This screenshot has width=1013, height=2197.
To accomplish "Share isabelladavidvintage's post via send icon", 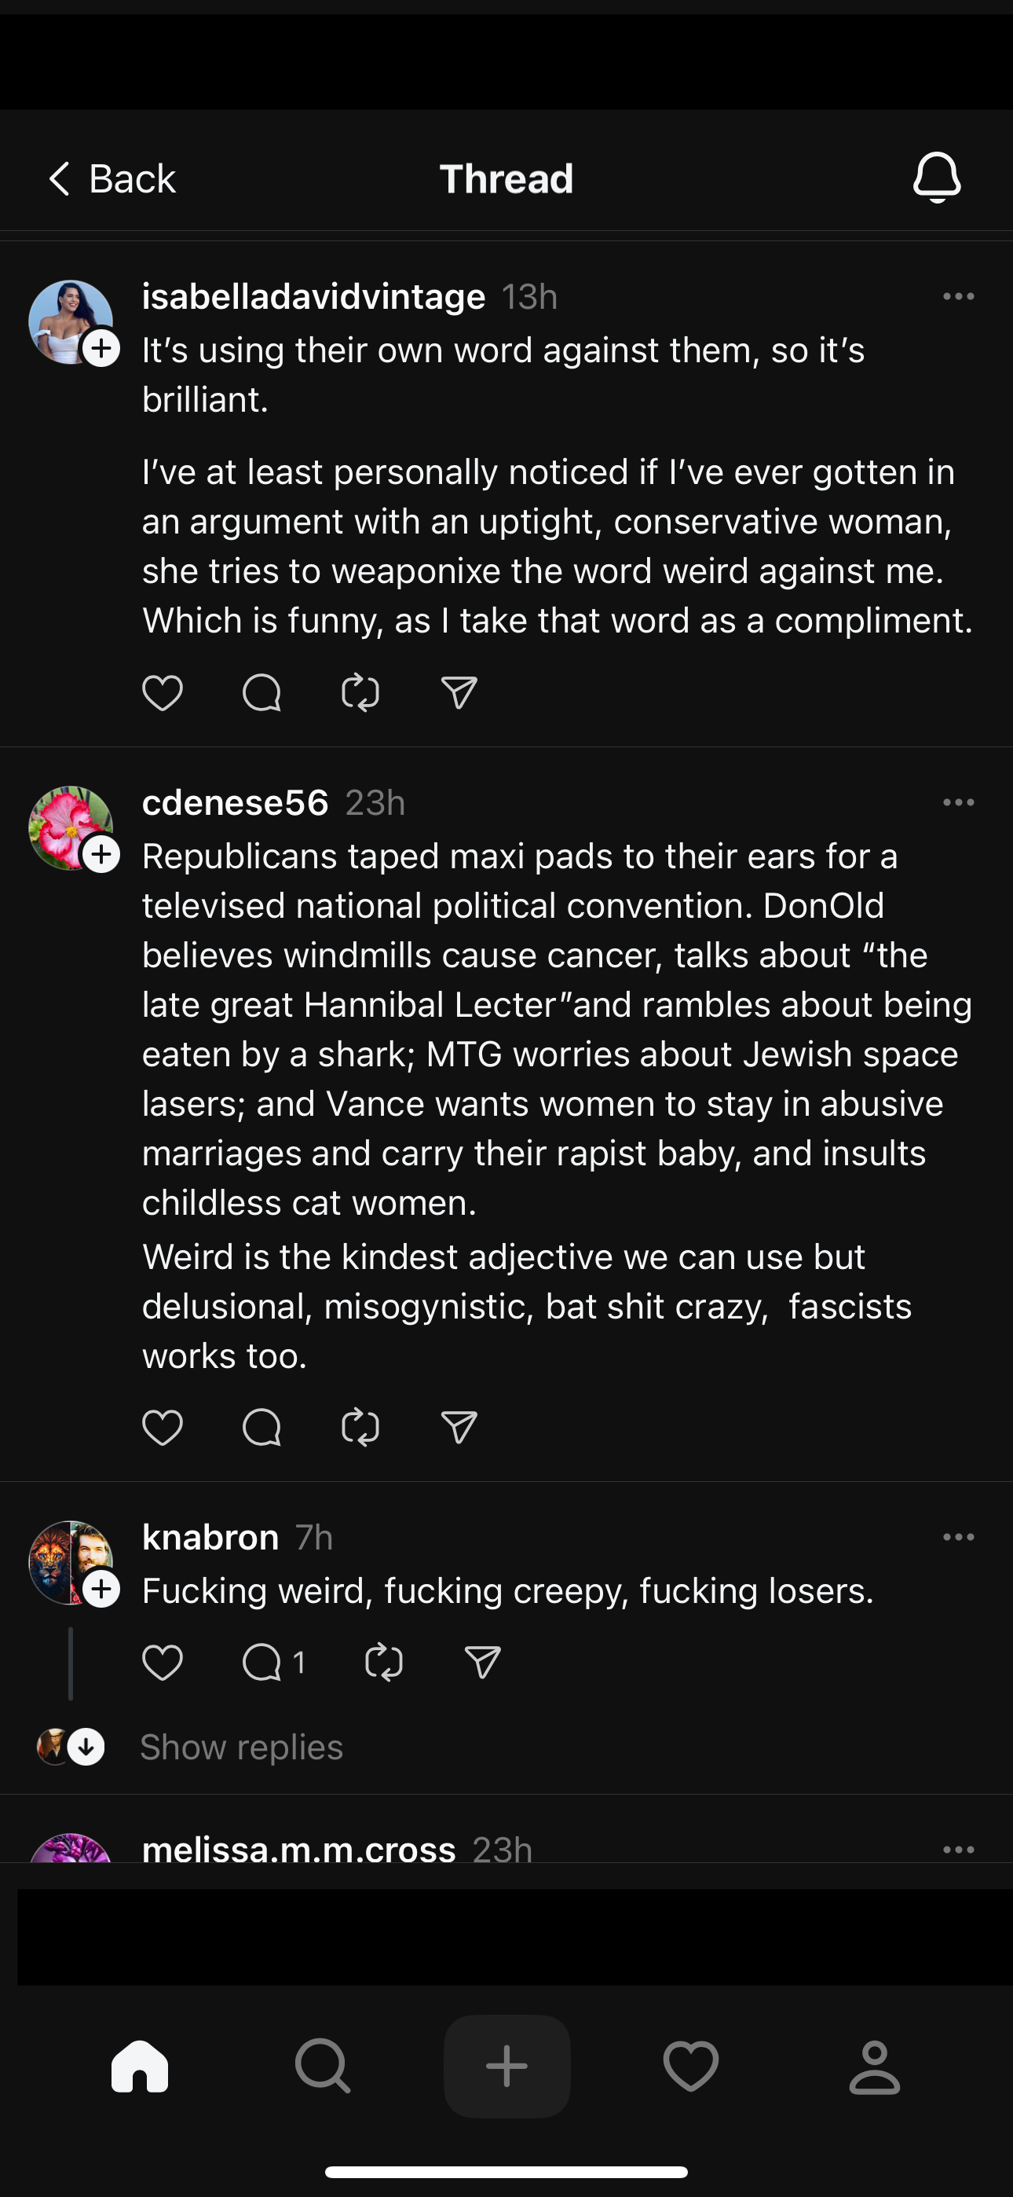I will pyautogui.click(x=459, y=692).
